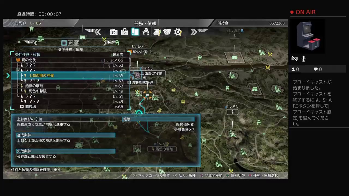Click the star favorites filter icon
Viewport: 349px width, 196px height.
pyautogui.click(x=70, y=43)
